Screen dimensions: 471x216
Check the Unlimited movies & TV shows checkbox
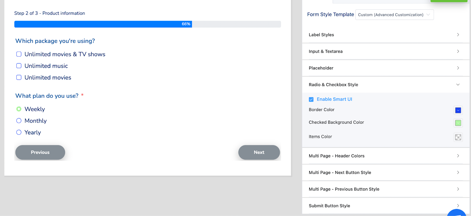click(19, 54)
